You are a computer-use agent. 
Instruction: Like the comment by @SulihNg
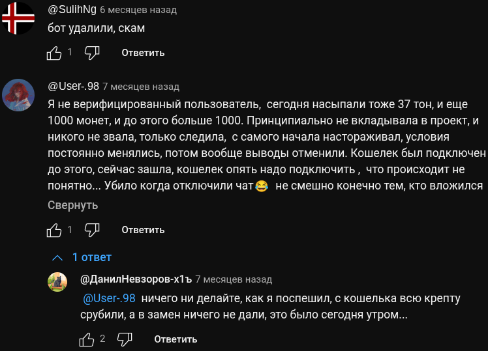[x=54, y=53]
